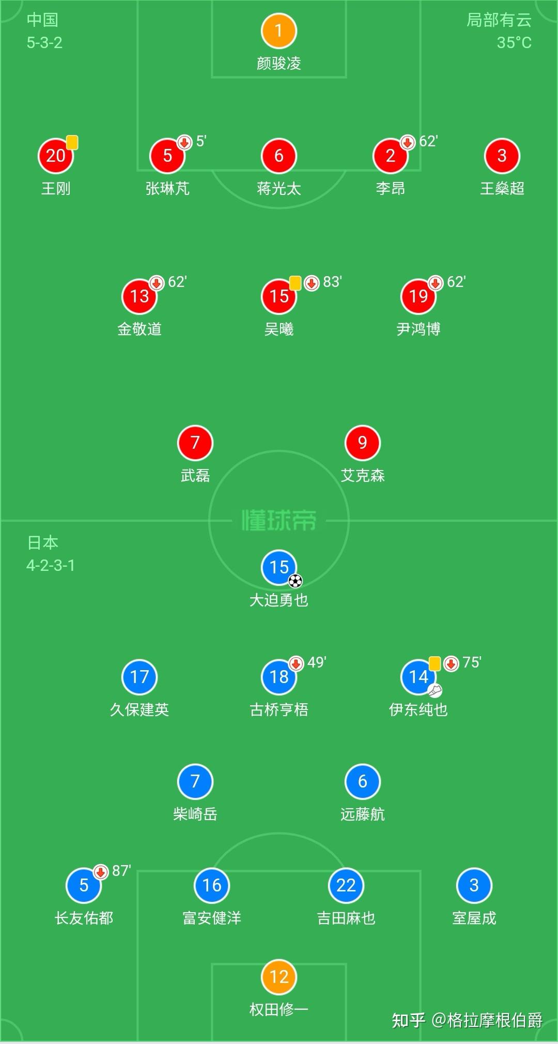
Task: Open player 艾克森 number 9
Action: pos(363,443)
